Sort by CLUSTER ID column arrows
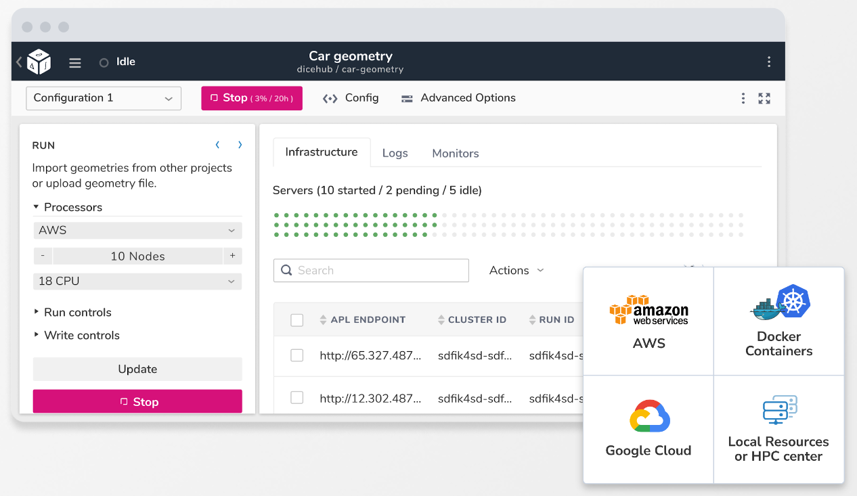The width and height of the screenshot is (857, 496). pyautogui.click(x=441, y=319)
